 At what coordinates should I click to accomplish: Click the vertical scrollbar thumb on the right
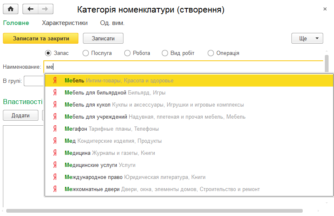tap(326, 63)
